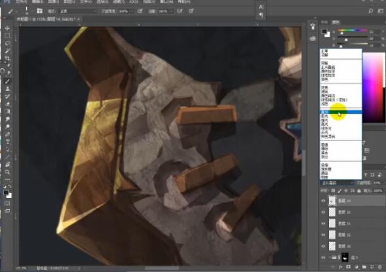386x272 pixels.
Task: Open the layer opacity dropdown
Action: pos(377,183)
